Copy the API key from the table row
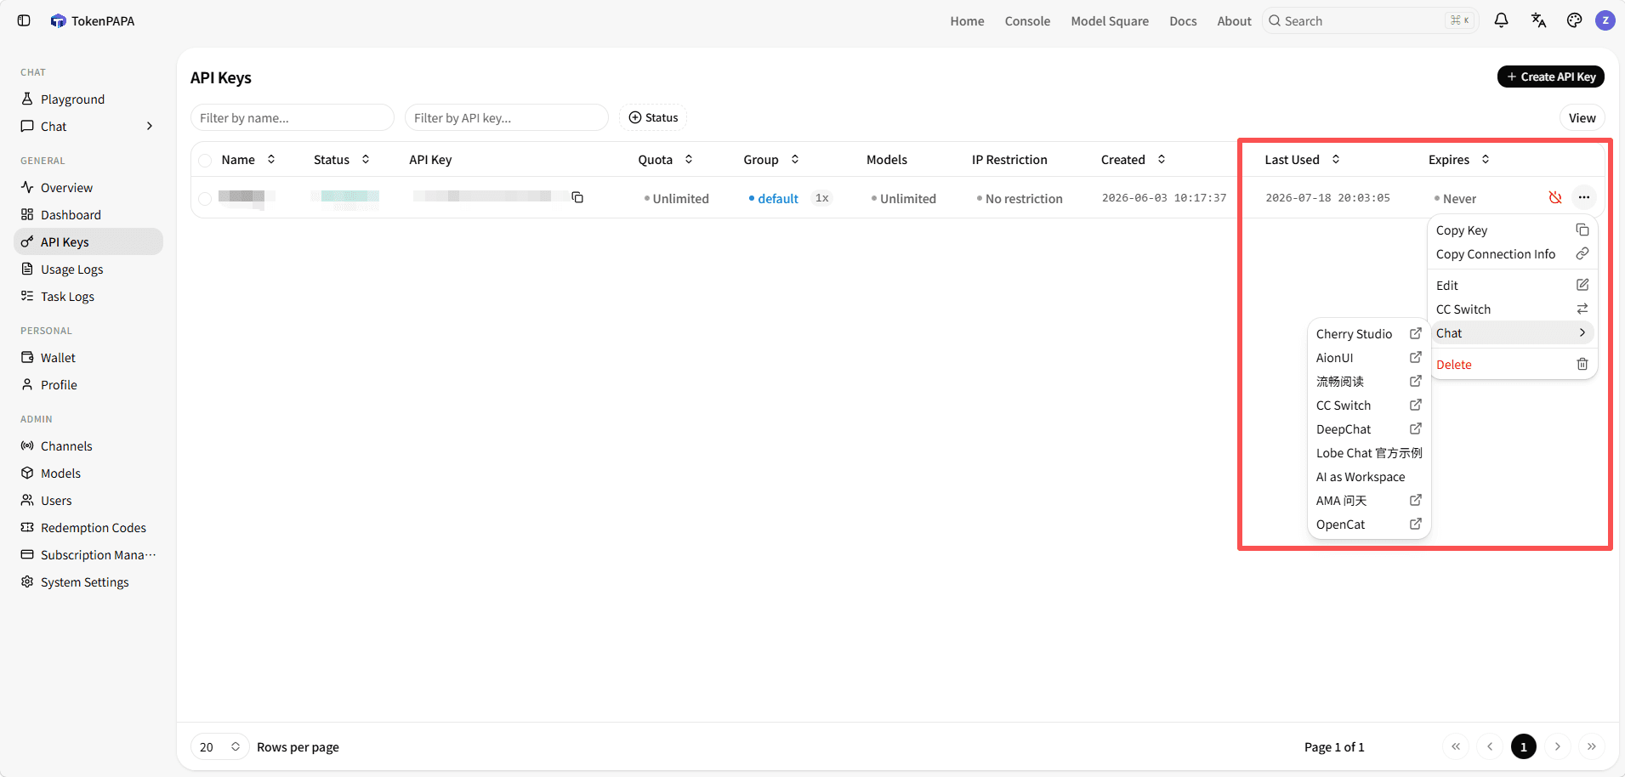The width and height of the screenshot is (1625, 777). point(577,197)
